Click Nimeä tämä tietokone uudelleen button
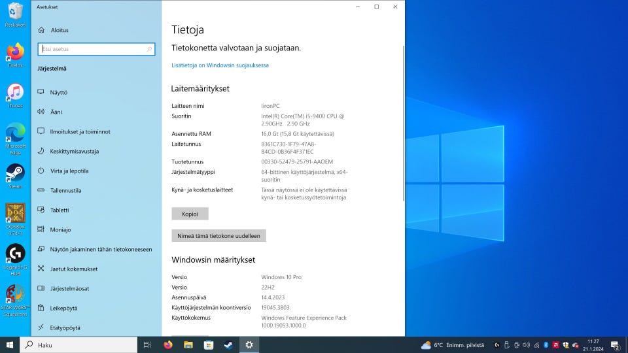Image resolution: width=628 pixels, height=353 pixels. (218, 235)
